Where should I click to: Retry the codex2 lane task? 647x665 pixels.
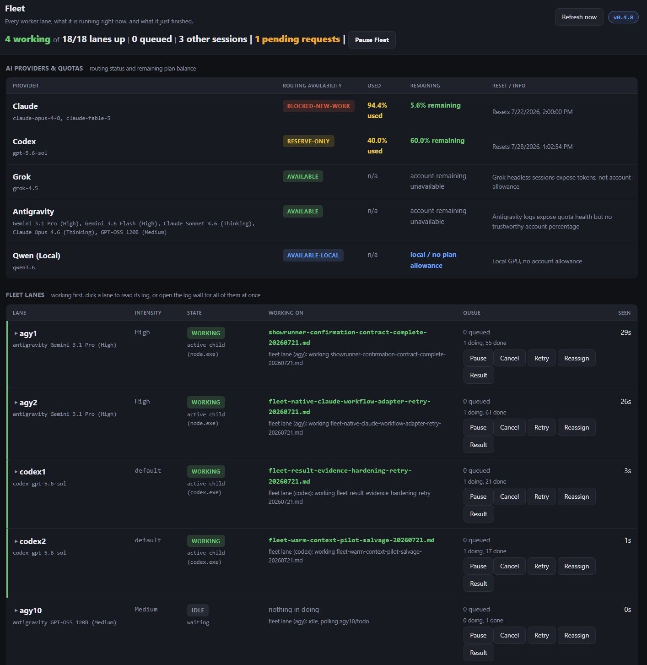click(541, 566)
